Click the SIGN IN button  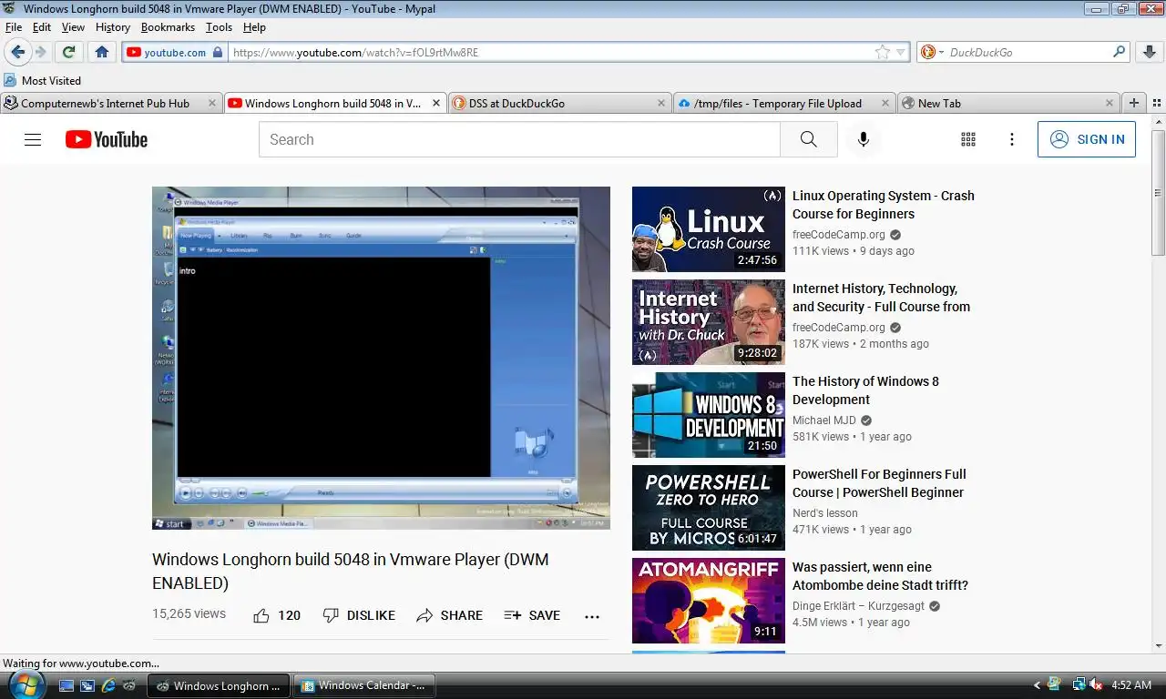click(x=1087, y=139)
